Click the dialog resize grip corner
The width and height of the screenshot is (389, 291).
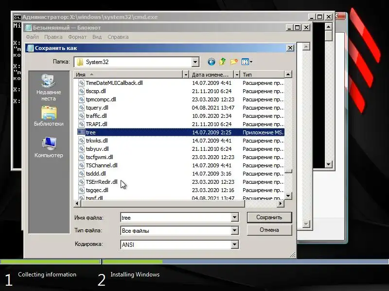pyautogui.click(x=293, y=254)
